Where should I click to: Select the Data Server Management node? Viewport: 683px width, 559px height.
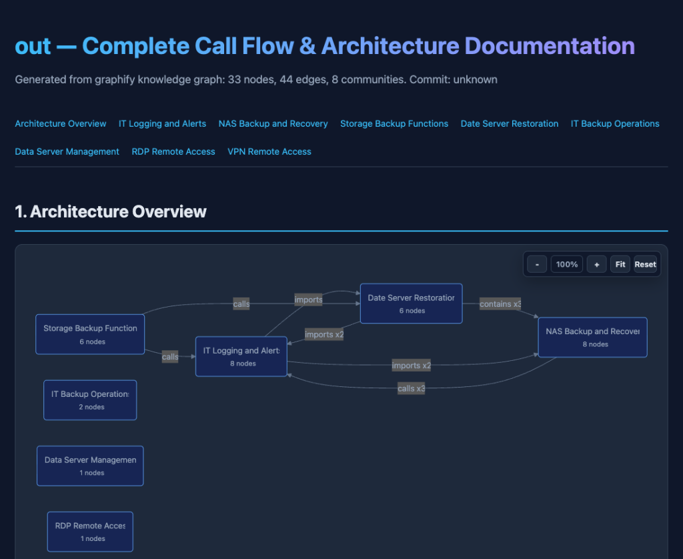coord(90,466)
